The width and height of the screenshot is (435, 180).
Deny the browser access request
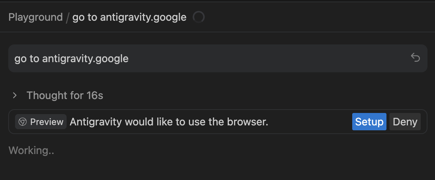point(405,122)
